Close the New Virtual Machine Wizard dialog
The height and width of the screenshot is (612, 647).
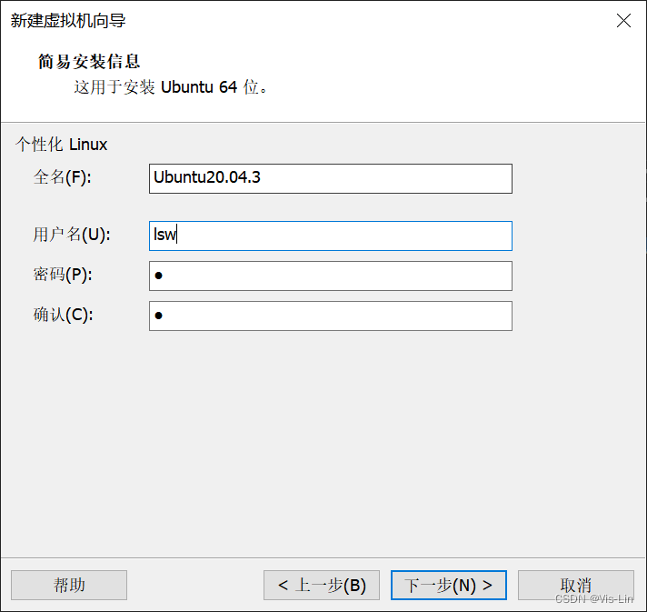[623, 20]
